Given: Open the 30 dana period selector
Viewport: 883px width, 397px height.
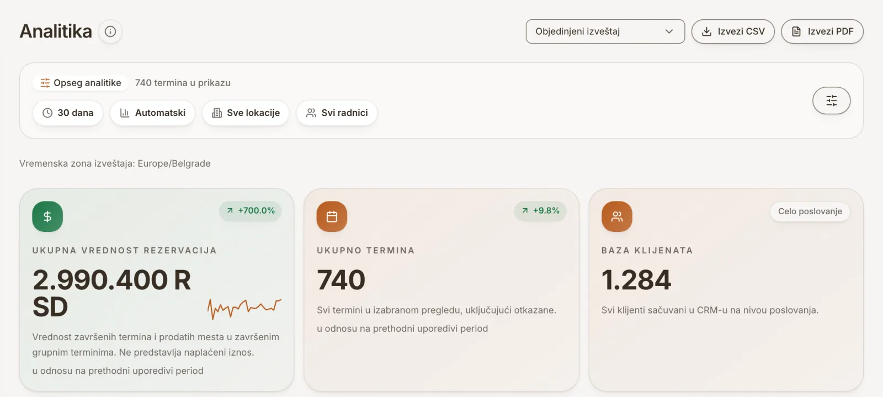Looking at the screenshot, I should tap(68, 113).
